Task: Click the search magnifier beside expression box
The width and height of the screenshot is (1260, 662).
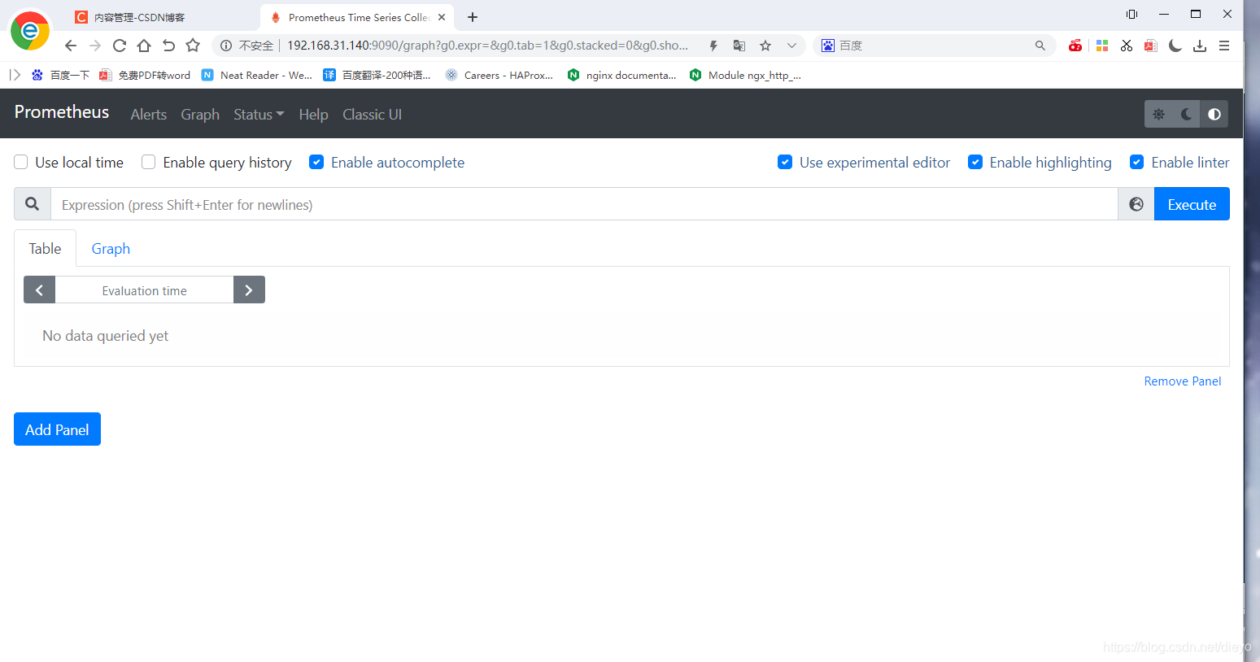Action: [x=33, y=204]
